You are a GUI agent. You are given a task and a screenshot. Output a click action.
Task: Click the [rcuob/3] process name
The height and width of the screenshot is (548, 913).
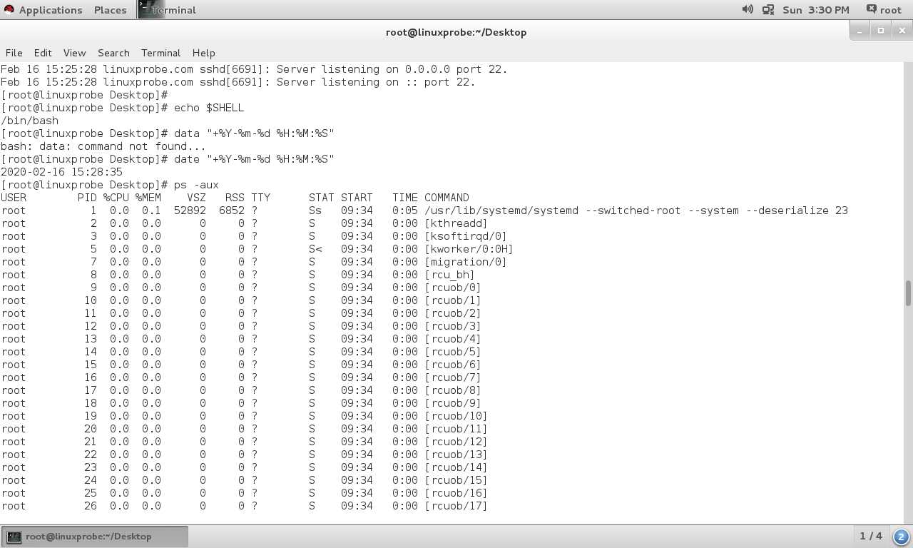click(x=453, y=326)
